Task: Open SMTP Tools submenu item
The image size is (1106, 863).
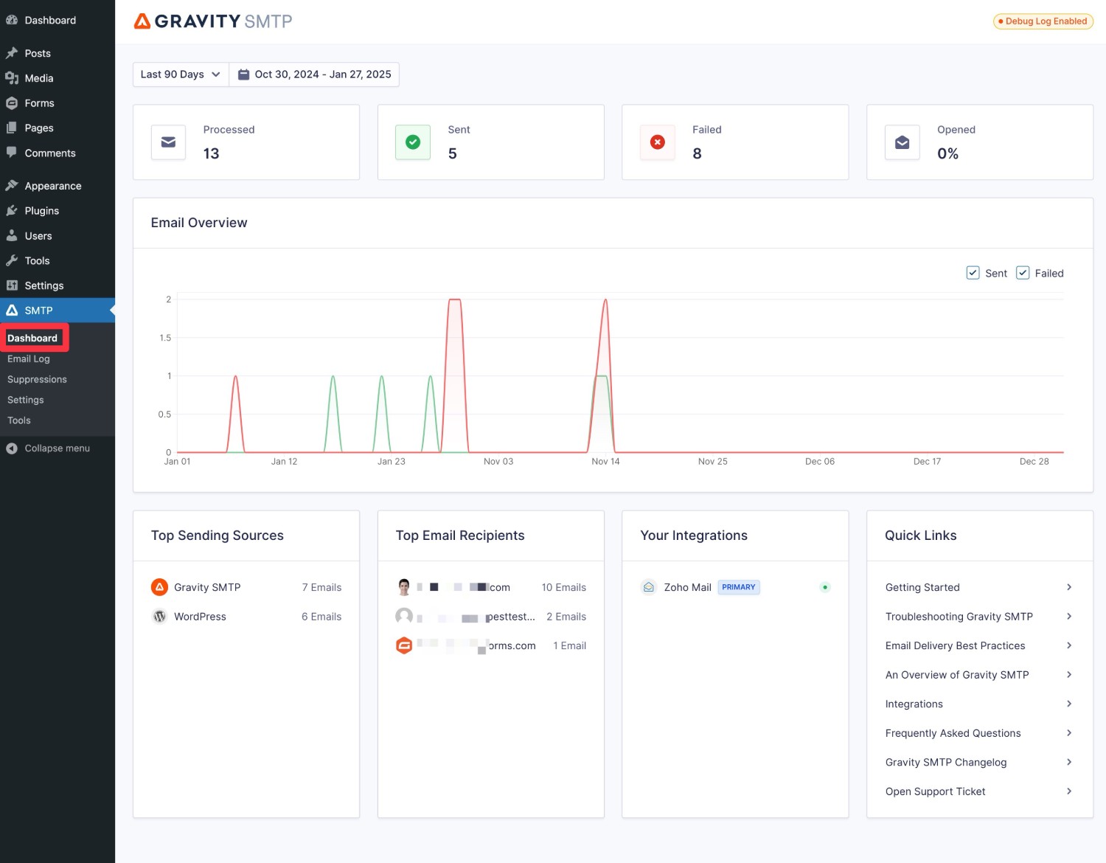Action: click(x=19, y=420)
